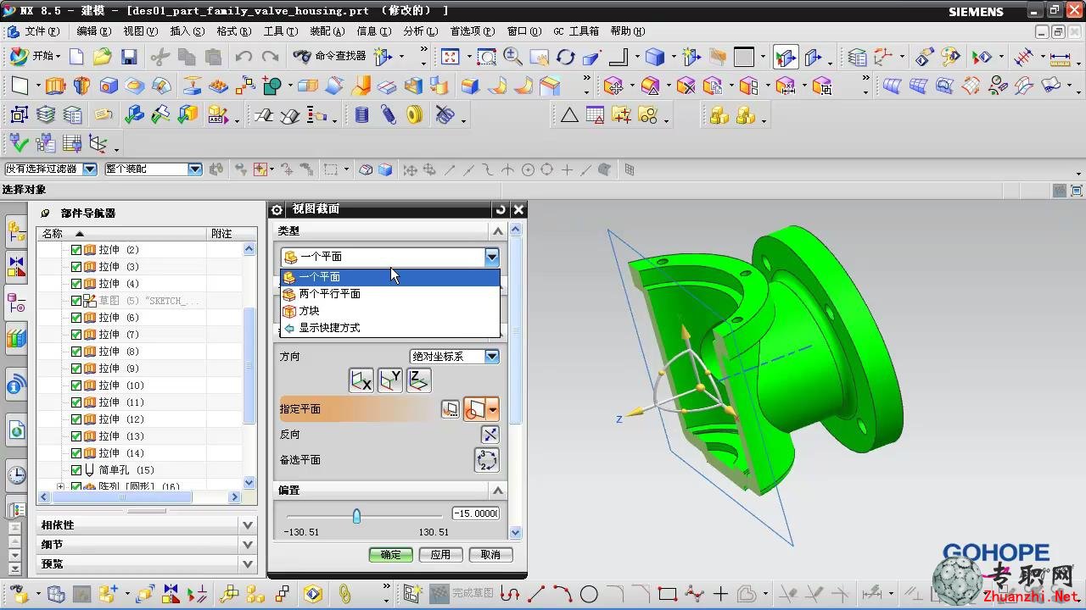The image size is (1086, 610).
Task: Click the 应用 button
Action: pyautogui.click(x=440, y=555)
